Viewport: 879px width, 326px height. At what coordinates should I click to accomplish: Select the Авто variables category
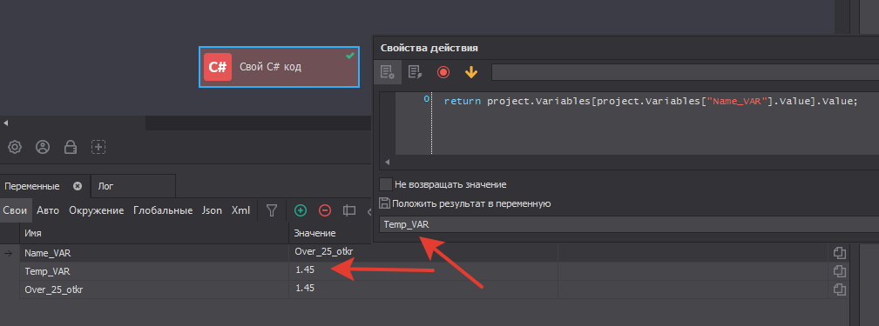coord(48,210)
